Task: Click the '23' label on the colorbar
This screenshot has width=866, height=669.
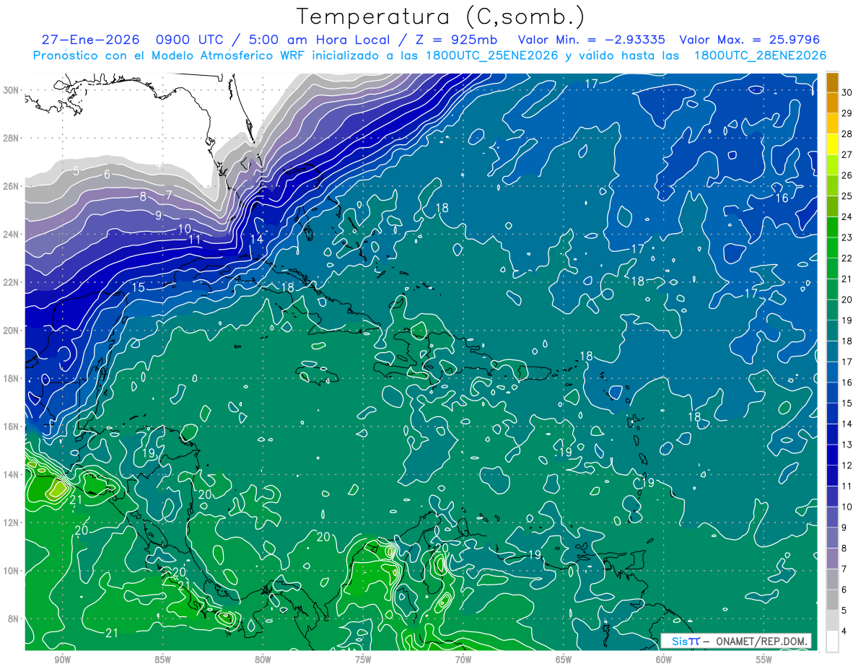Action: click(x=847, y=237)
